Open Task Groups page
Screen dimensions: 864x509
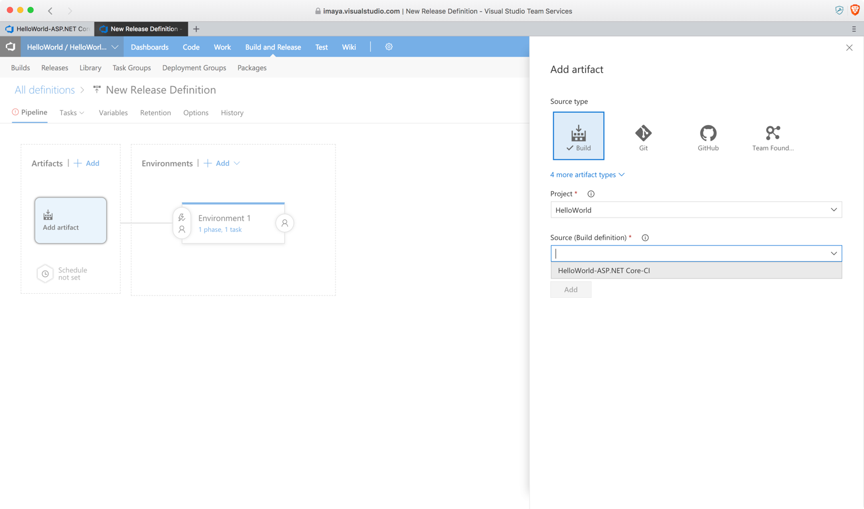tap(132, 68)
